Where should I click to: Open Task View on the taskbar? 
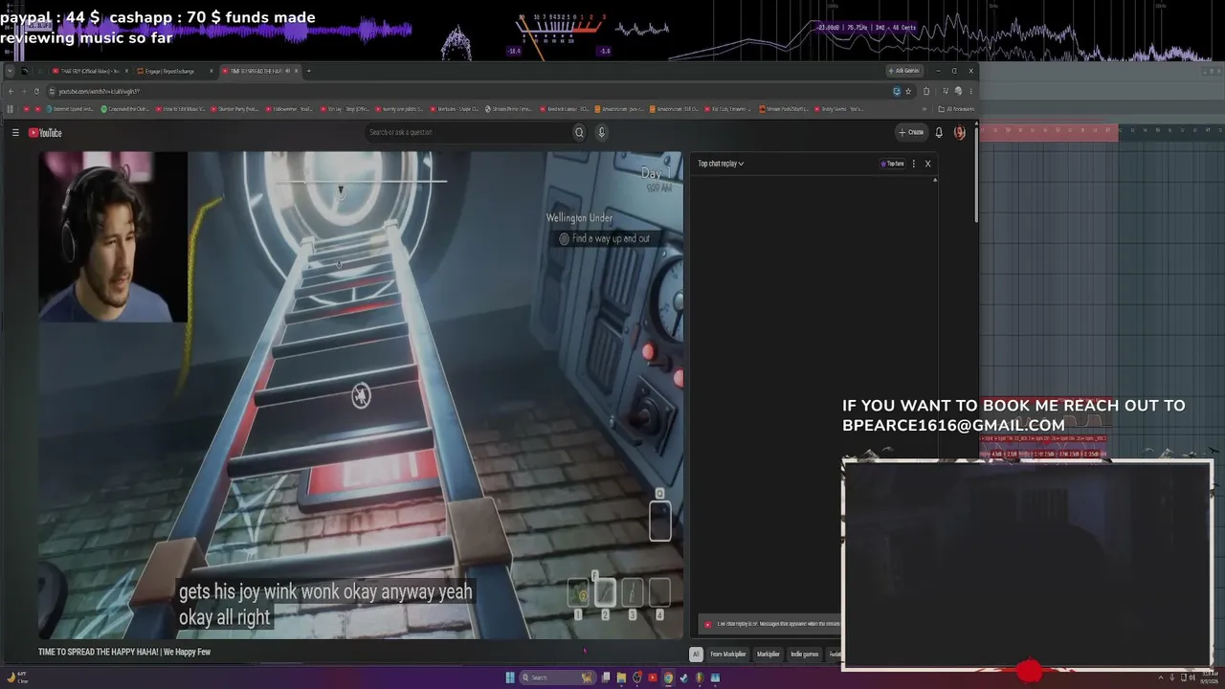click(606, 678)
